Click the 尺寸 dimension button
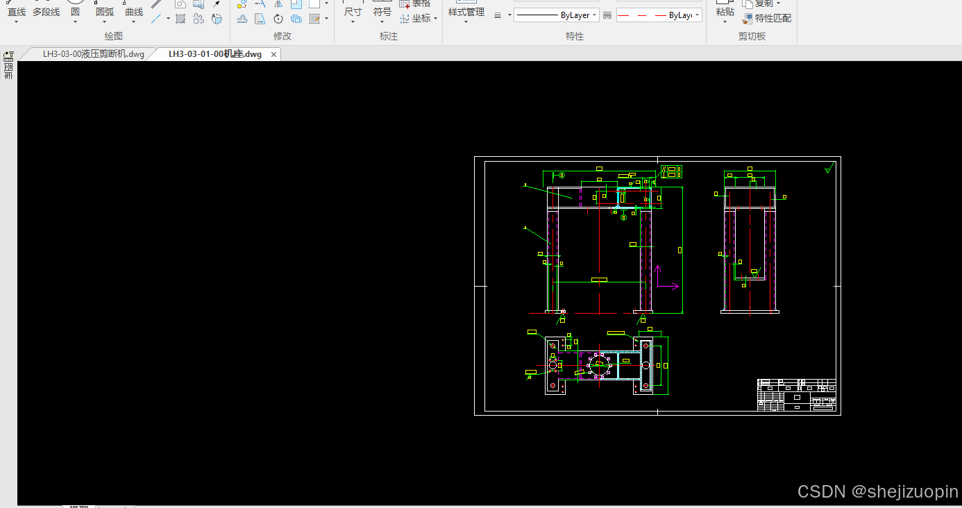 click(x=353, y=12)
